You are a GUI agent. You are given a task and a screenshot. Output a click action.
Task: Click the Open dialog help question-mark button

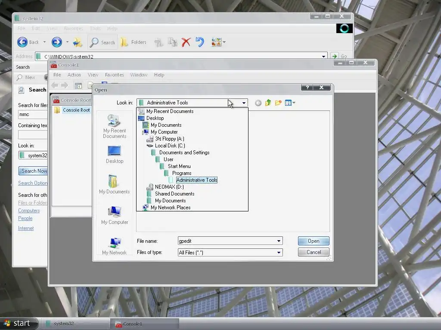click(x=307, y=87)
